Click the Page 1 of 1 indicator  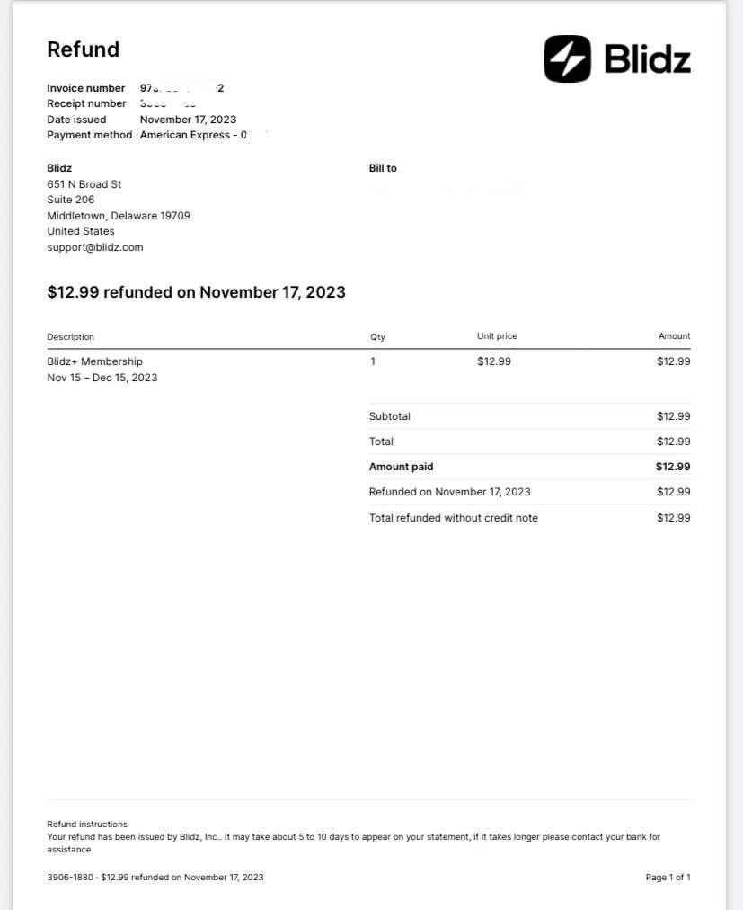pyautogui.click(x=668, y=878)
